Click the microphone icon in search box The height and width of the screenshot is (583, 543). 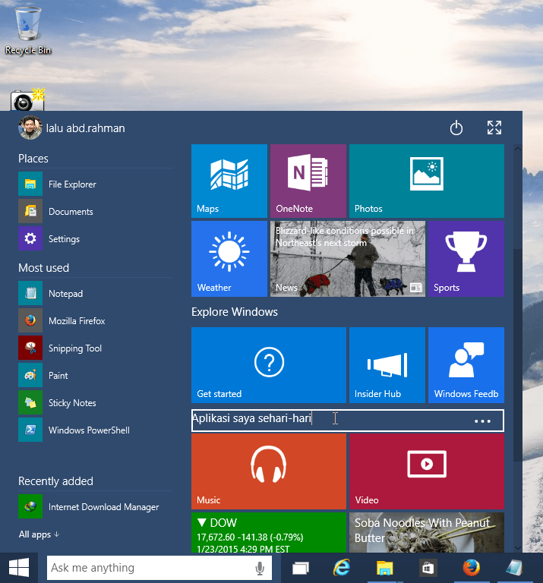pyautogui.click(x=260, y=568)
